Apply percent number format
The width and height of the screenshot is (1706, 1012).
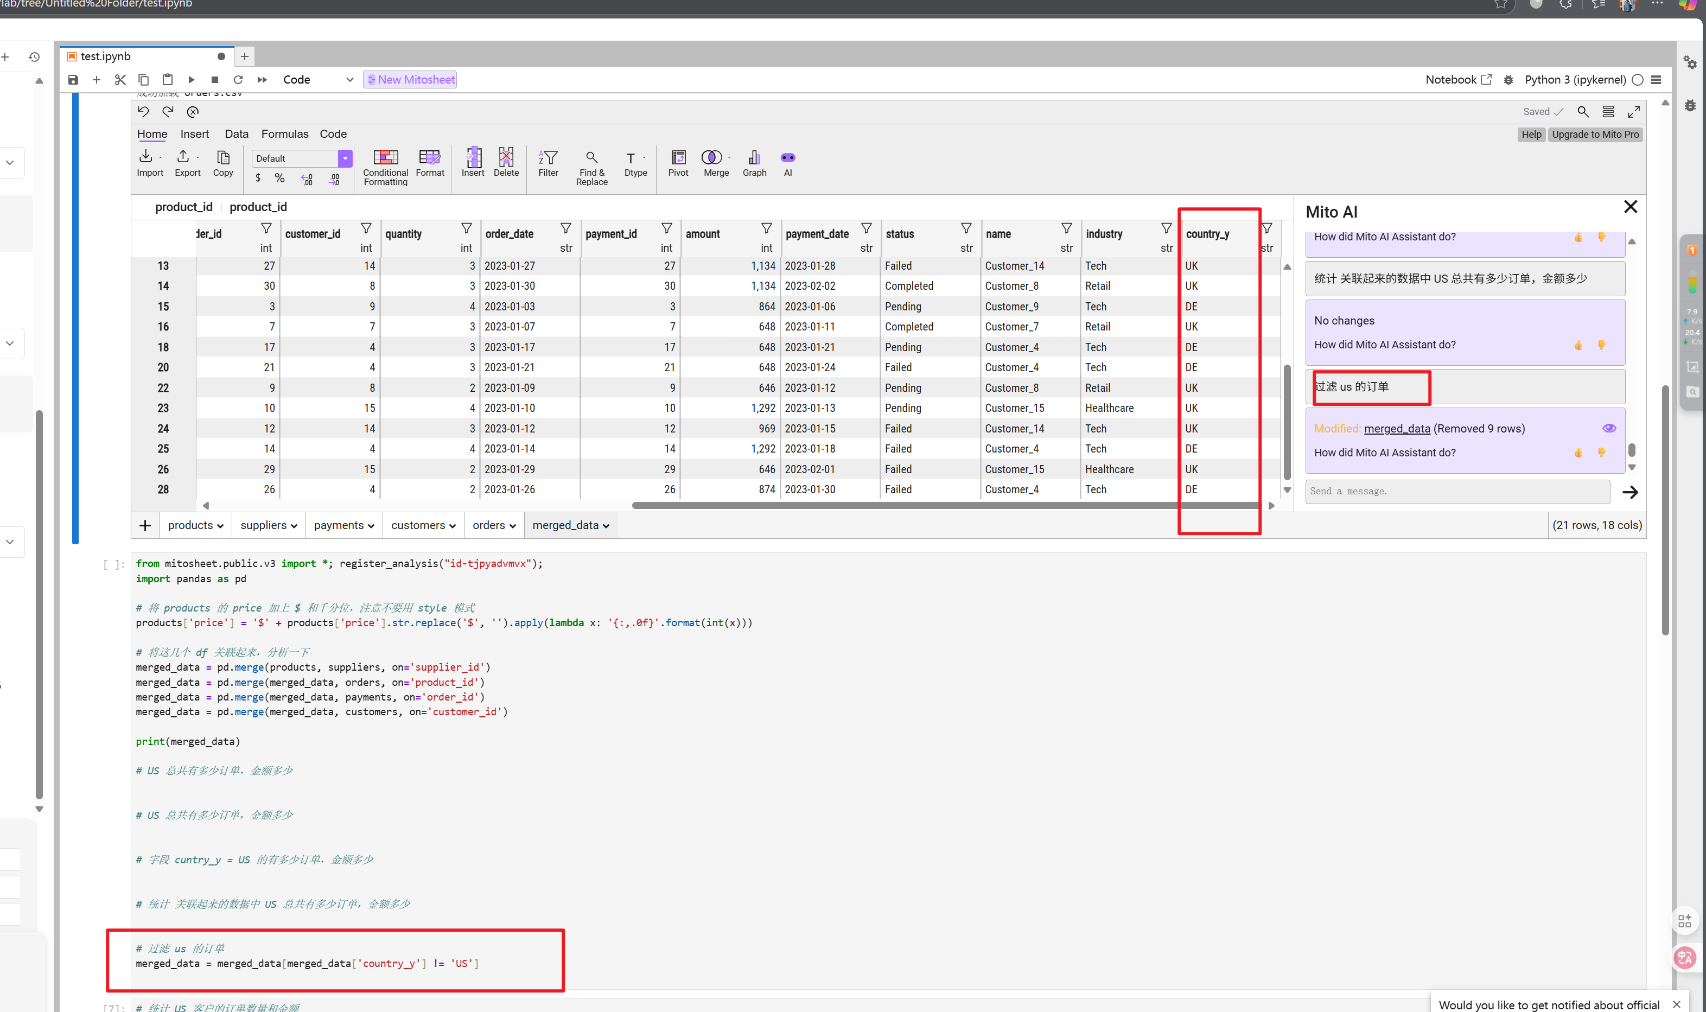click(279, 178)
